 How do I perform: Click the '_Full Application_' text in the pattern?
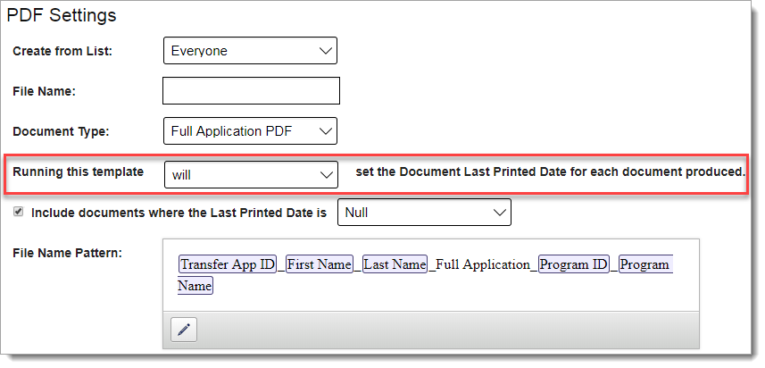click(483, 264)
